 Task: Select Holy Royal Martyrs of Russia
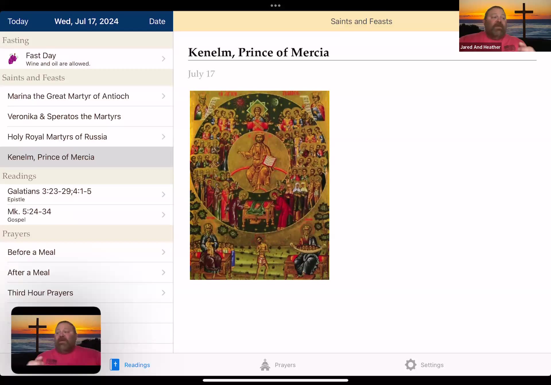pos(86,137)
